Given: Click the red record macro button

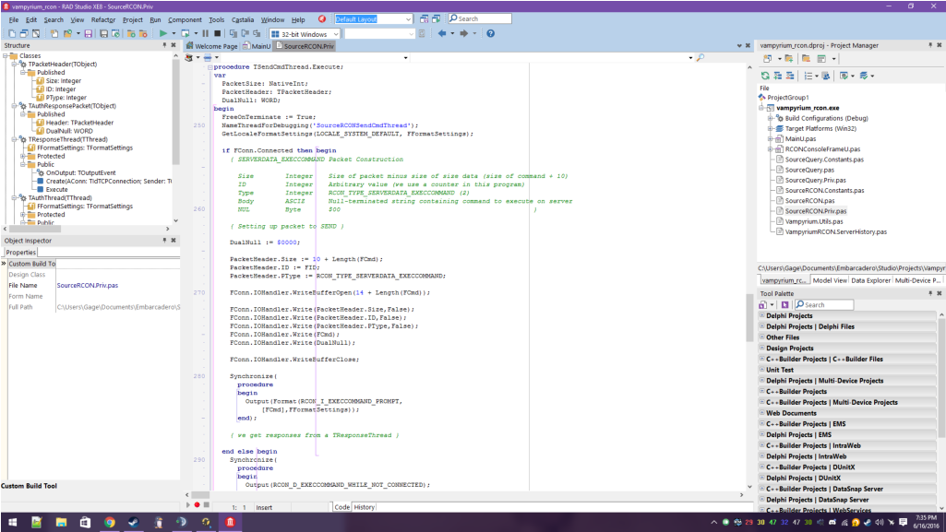Looking at the screenshot, I should [x=197, y=505].
